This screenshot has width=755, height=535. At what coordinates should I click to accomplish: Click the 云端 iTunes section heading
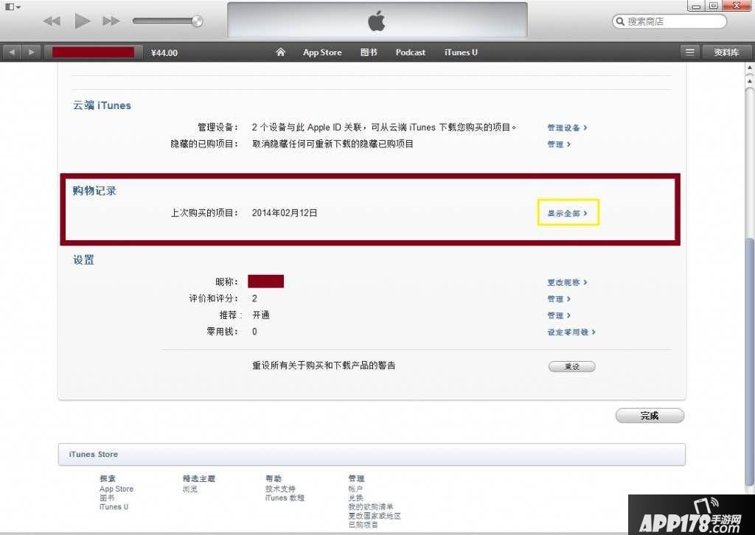(102, 105)
